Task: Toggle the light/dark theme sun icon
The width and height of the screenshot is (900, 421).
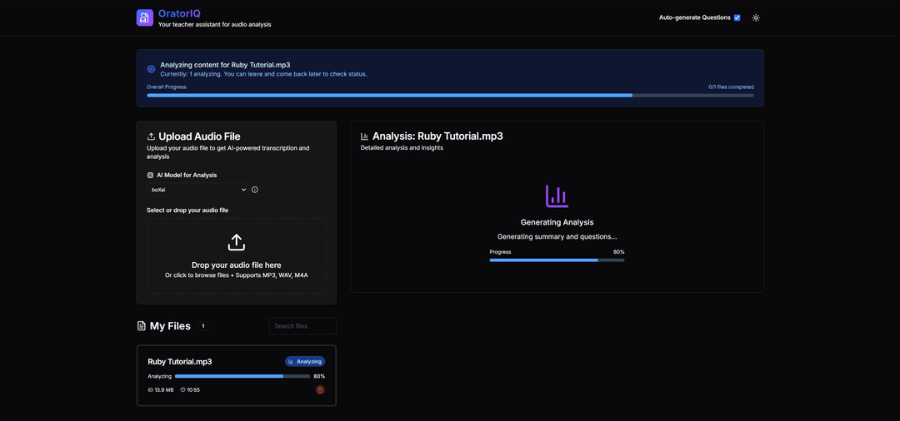Action: (x=756, y=17)
